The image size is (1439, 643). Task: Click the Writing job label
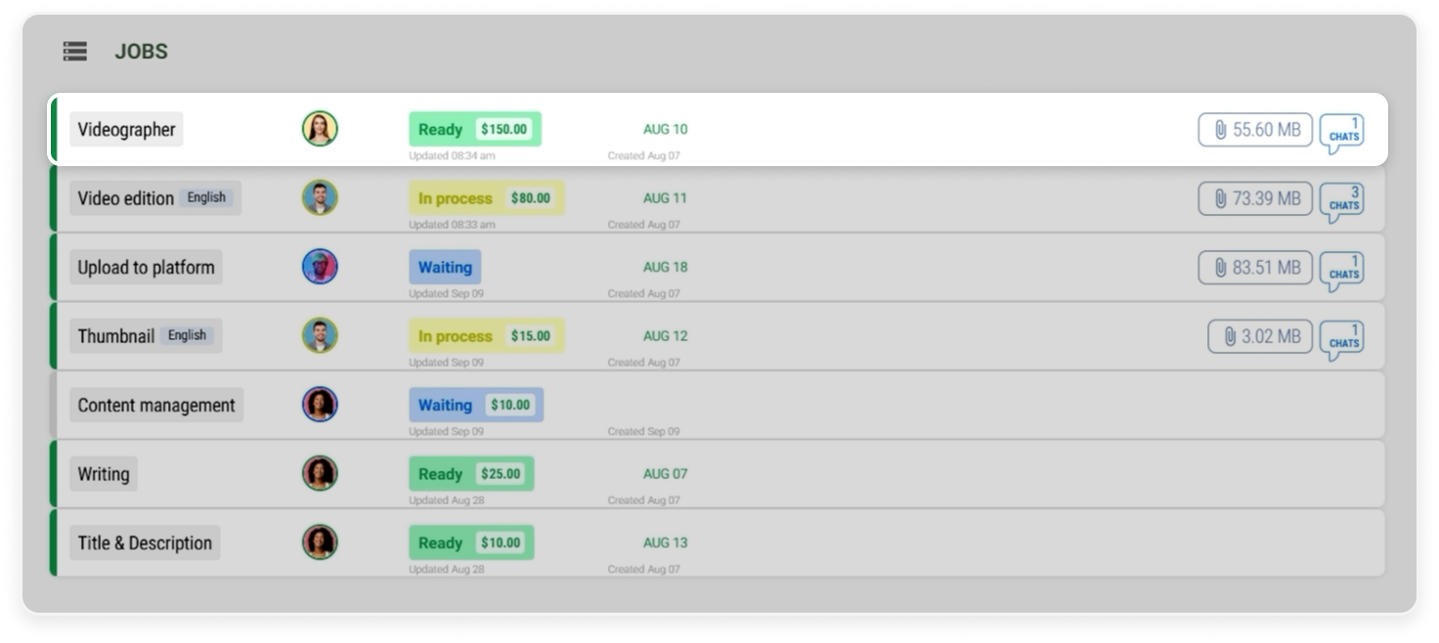[x=104, y=474]
